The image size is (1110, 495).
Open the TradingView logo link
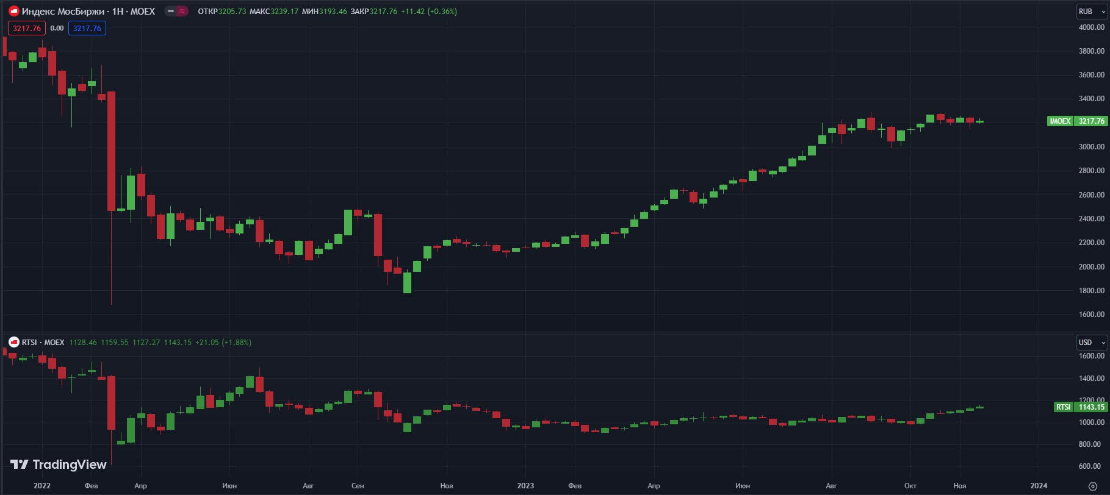pos(59,465)
